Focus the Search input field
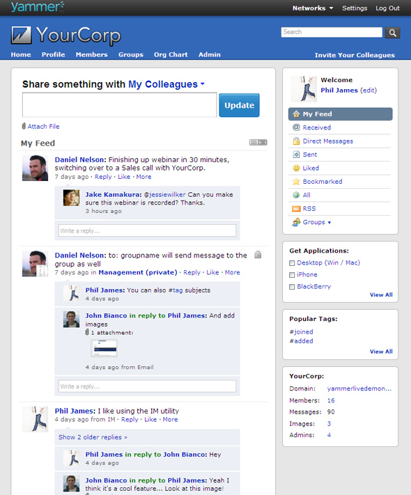This screenshot has width=411, height=495. tap(332, 32)
